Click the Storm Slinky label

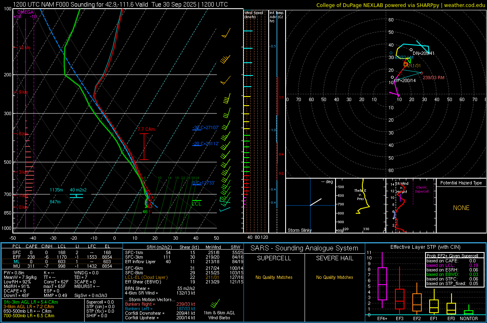[x=300, y=230]
